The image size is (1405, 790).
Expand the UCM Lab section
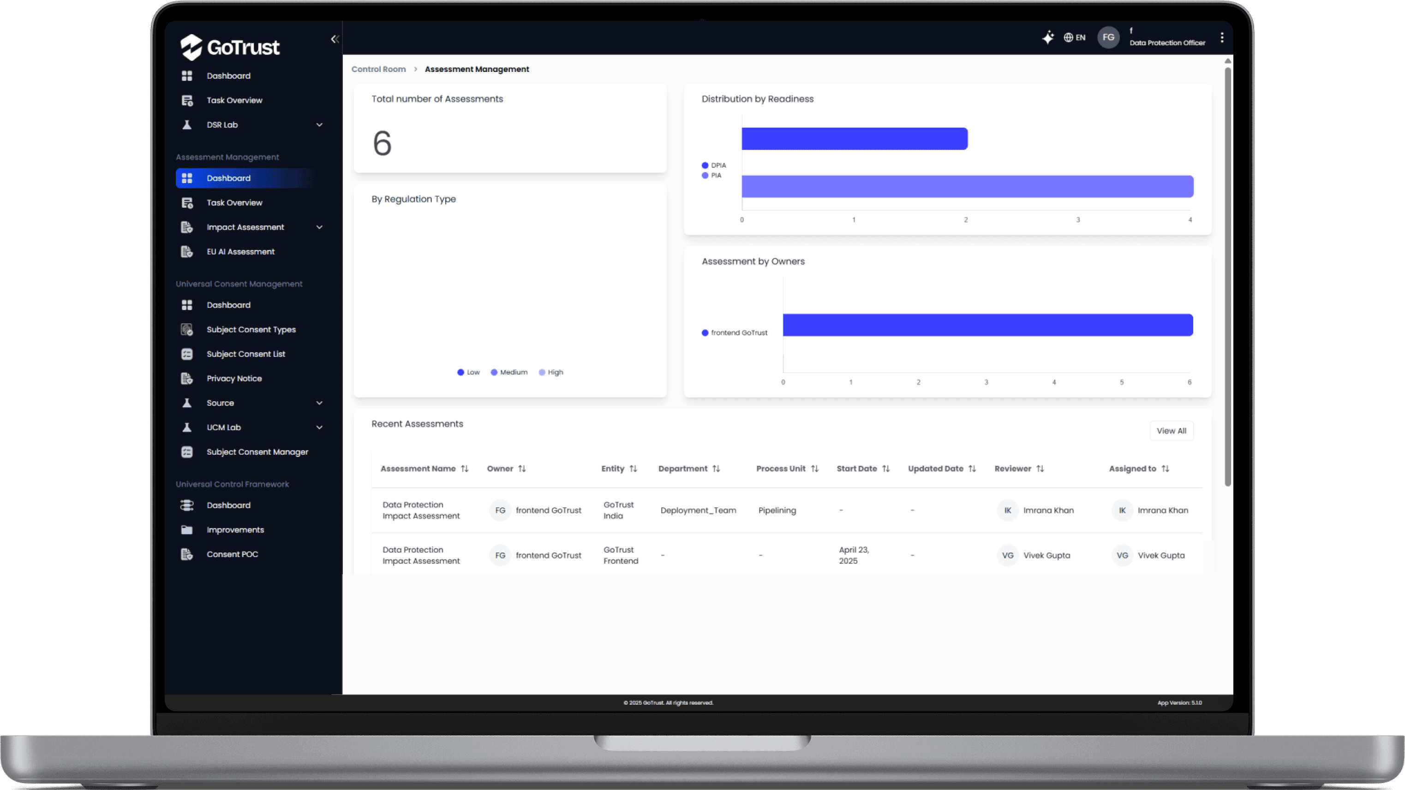(319, 428)
